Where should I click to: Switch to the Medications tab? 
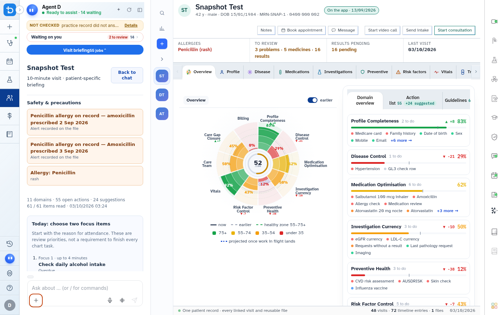[294, 72]
